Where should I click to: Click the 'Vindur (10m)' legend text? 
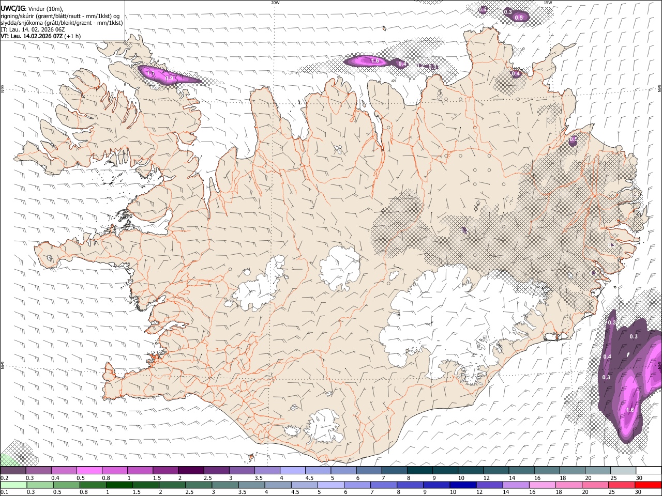click(45, 8)
